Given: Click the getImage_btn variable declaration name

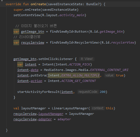Looking at the screenshot, I should tap(33, 32).
